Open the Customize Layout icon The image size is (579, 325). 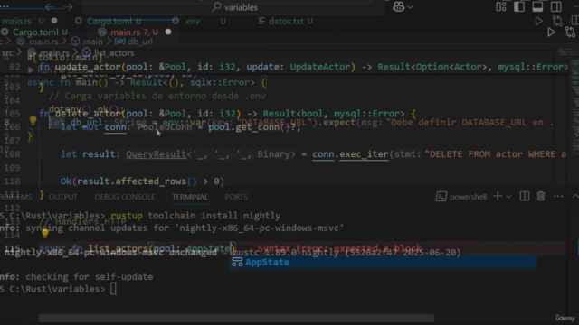point(501,6)
